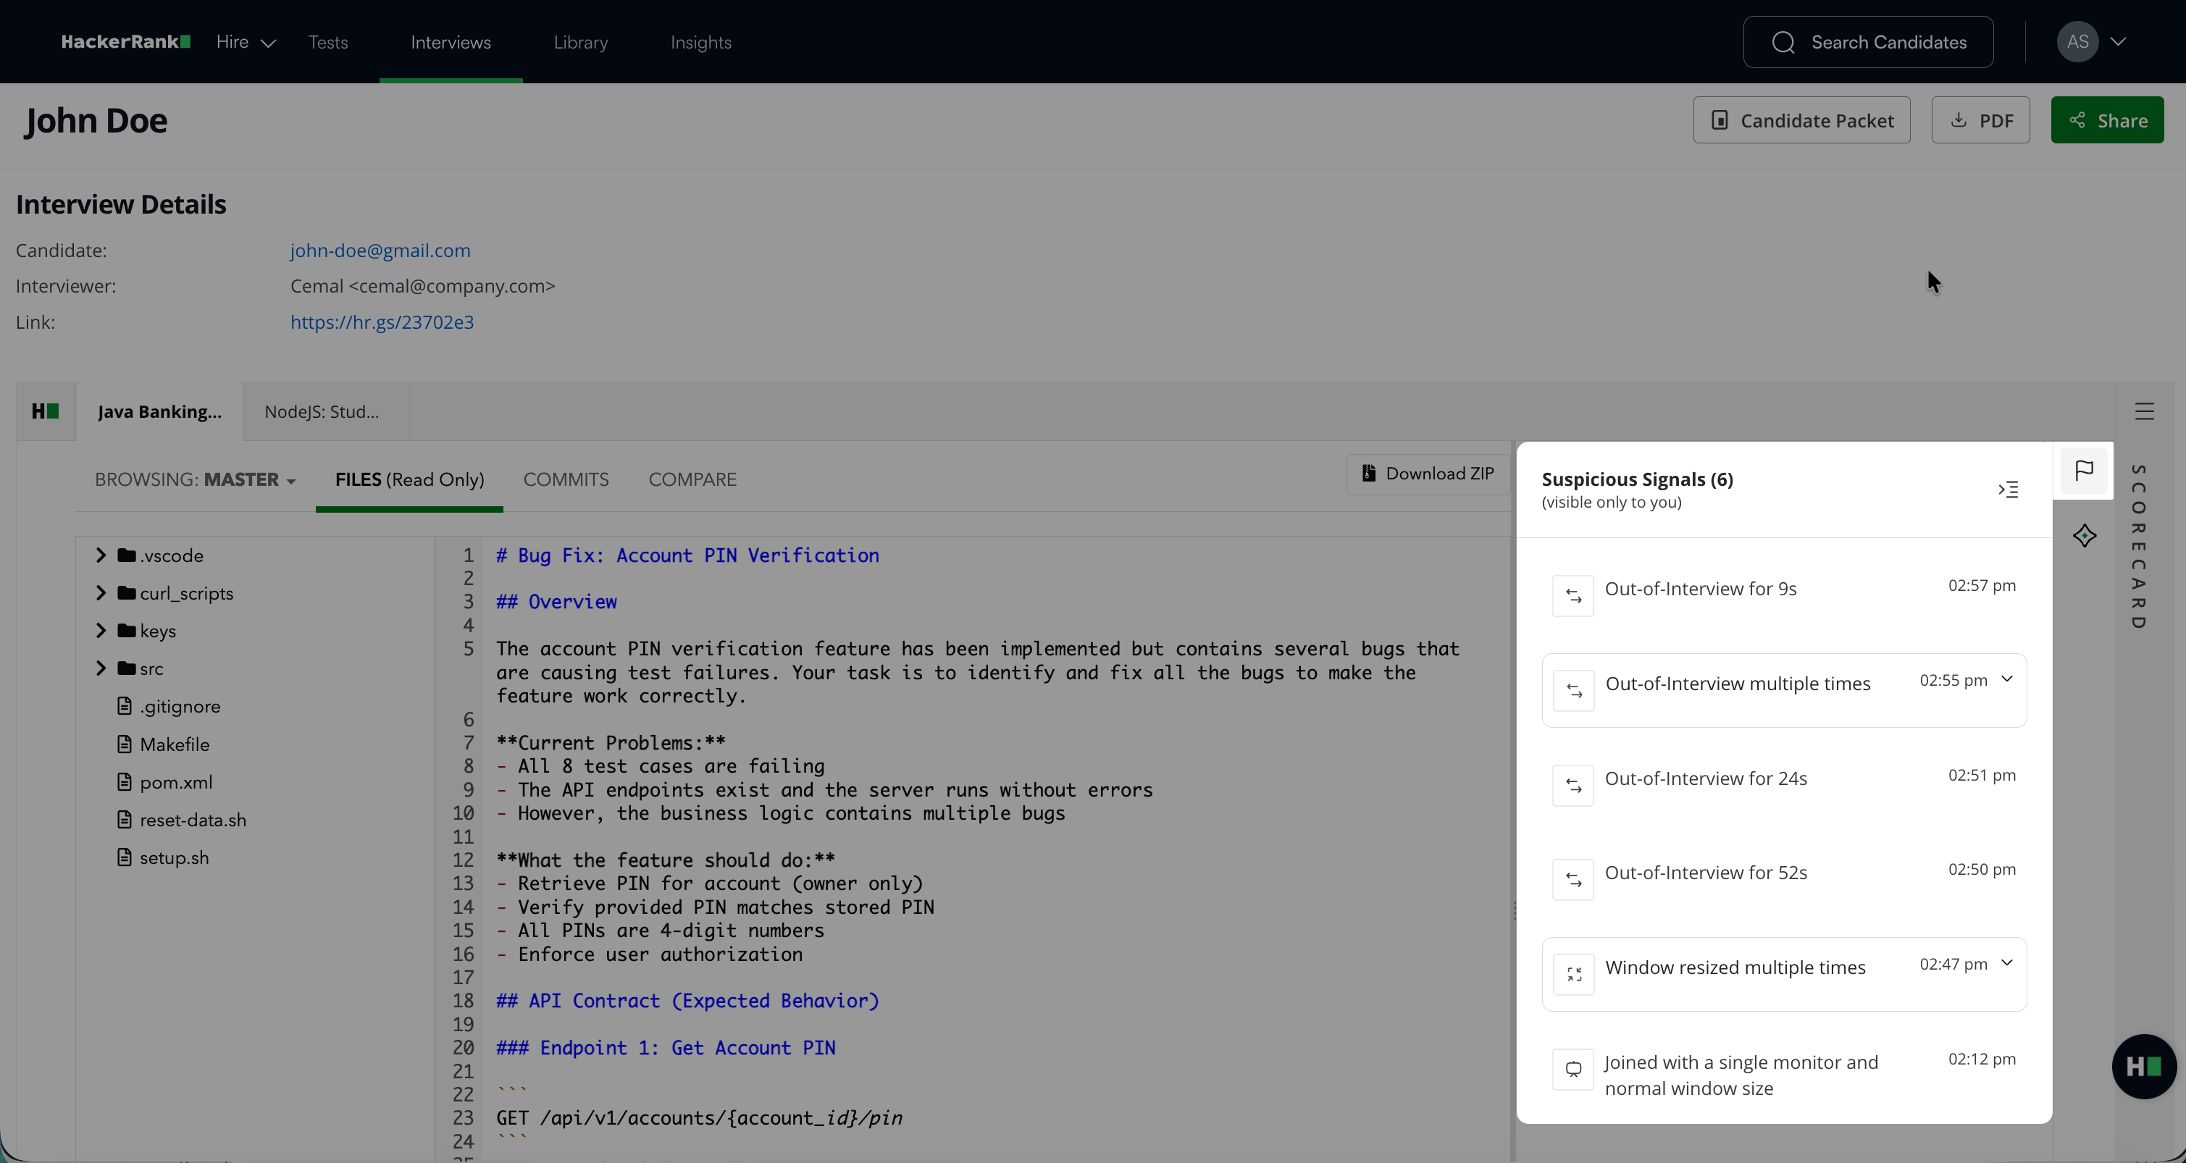Click the search magnifier icon

1783,41
